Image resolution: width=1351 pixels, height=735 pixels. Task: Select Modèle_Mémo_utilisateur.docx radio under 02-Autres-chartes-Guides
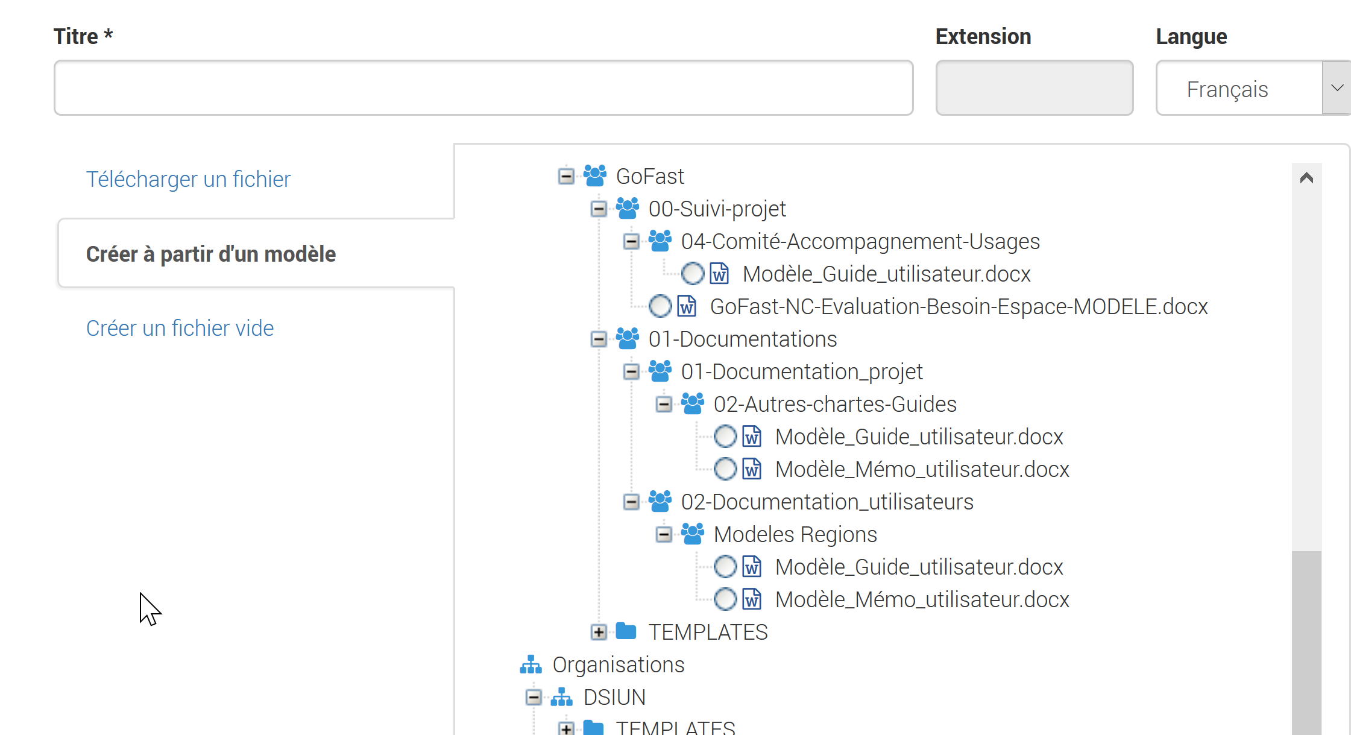pos(725,469)
